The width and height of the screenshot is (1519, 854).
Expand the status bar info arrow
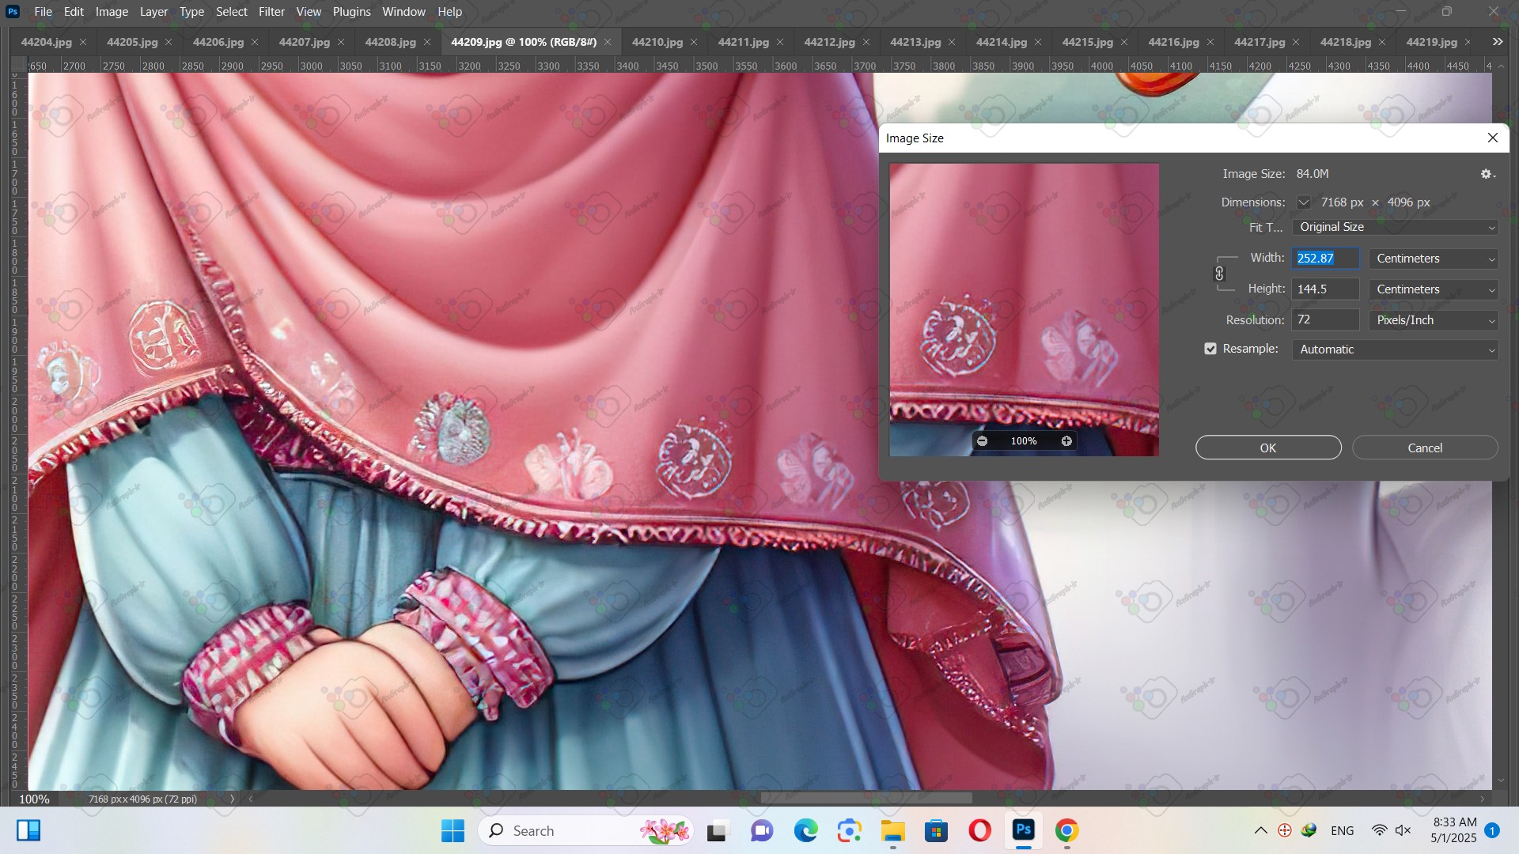[232, 799]
